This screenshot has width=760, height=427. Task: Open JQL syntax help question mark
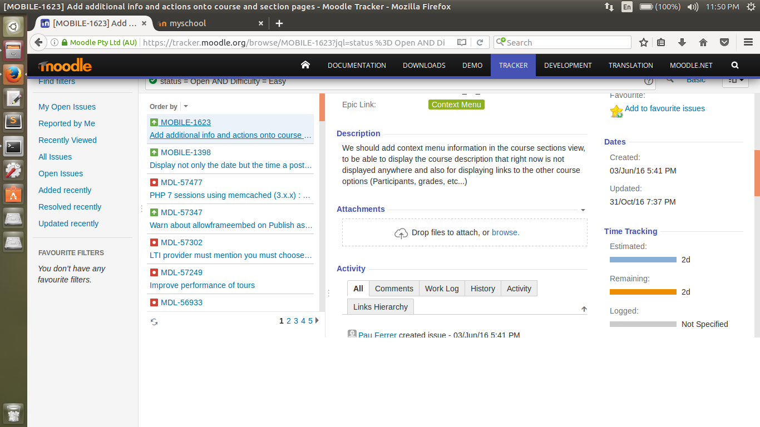click(649, 81)
